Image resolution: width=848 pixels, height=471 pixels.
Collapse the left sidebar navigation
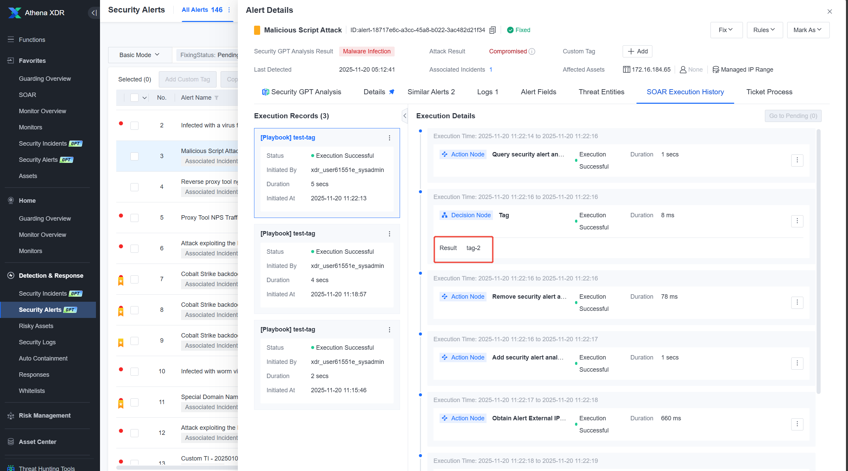[x=94, y=13]
